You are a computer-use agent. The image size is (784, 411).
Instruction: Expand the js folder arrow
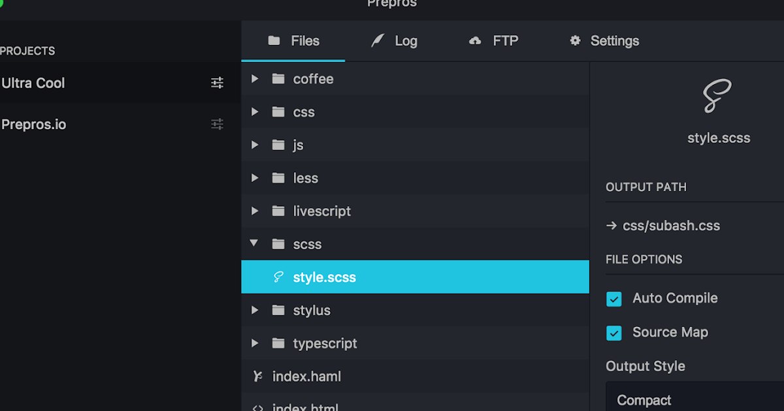tap(255, 145)
